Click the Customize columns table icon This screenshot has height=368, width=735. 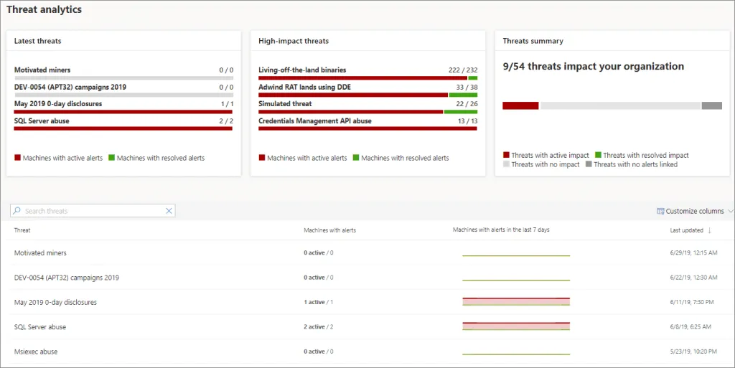pyautogui.click(x=660, y=211)
